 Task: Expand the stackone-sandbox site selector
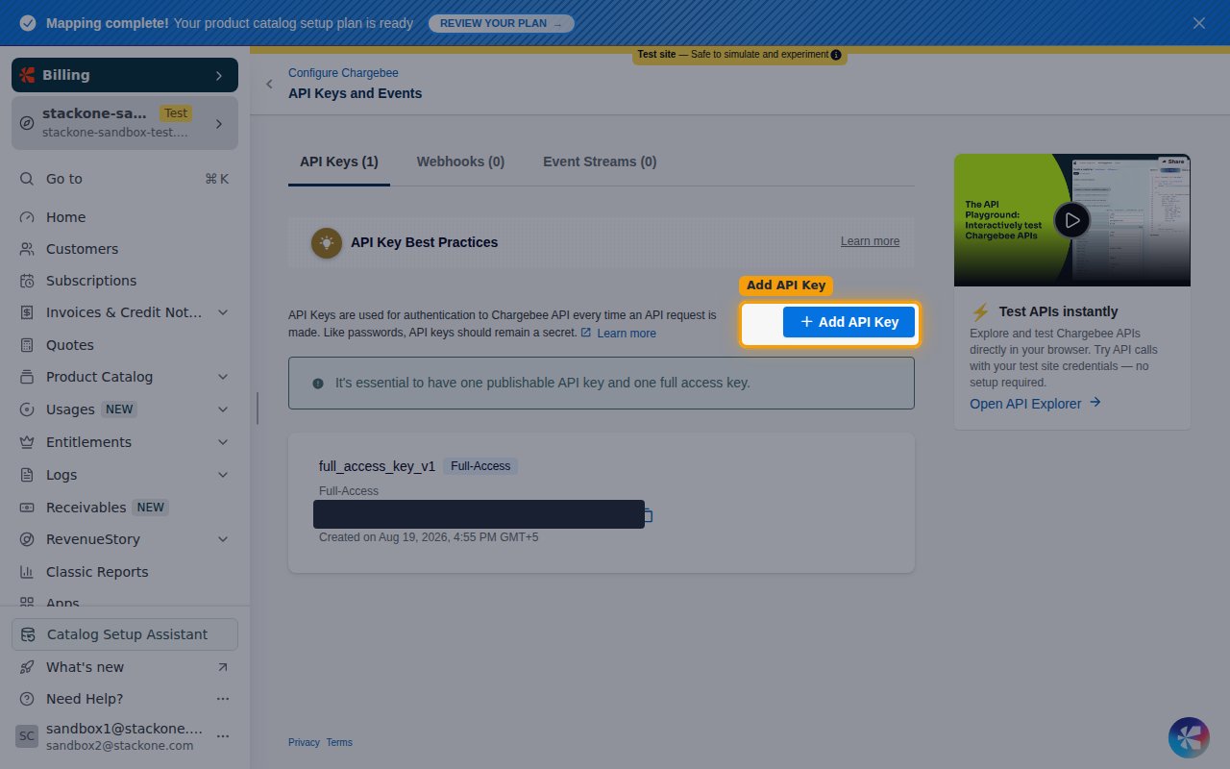(125, 122)
